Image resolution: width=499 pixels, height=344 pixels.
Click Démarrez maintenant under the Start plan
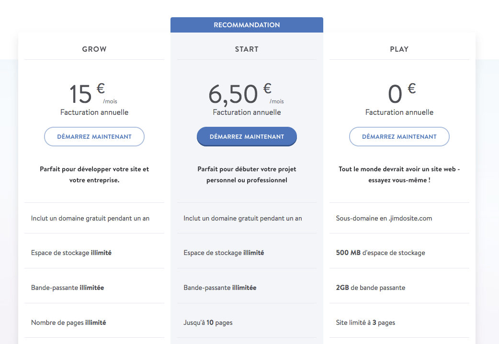[x=247, y=136]
